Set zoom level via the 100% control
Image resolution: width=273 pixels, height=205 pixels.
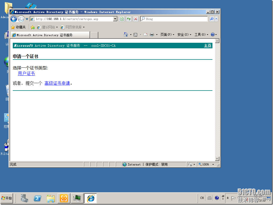206,164
